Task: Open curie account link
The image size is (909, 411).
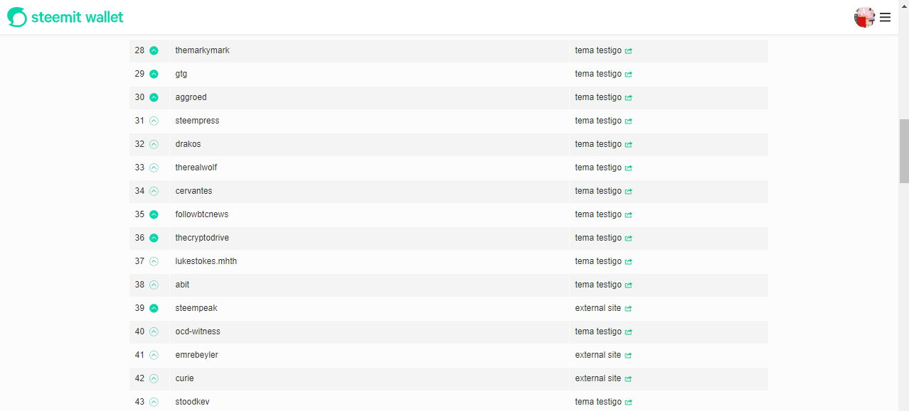Action: [184, 378]
